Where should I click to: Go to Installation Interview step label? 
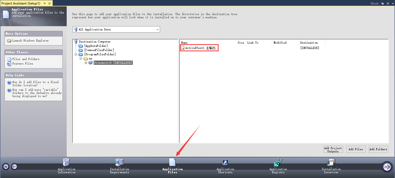pyautogui.click(x=331, y=171)
